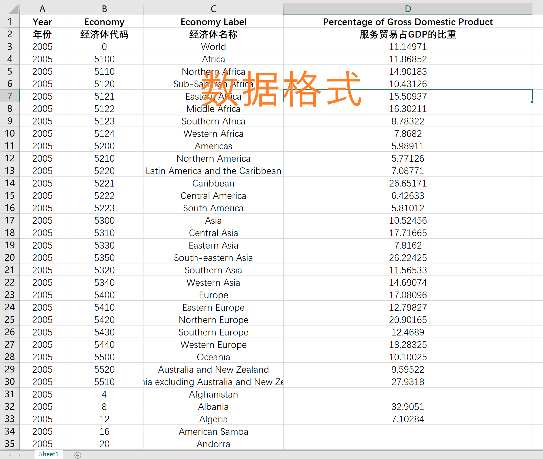This screenshot has width=543, height=459.
Task: Click the 'Middle Africa' cell
Action: coord(213,109)
